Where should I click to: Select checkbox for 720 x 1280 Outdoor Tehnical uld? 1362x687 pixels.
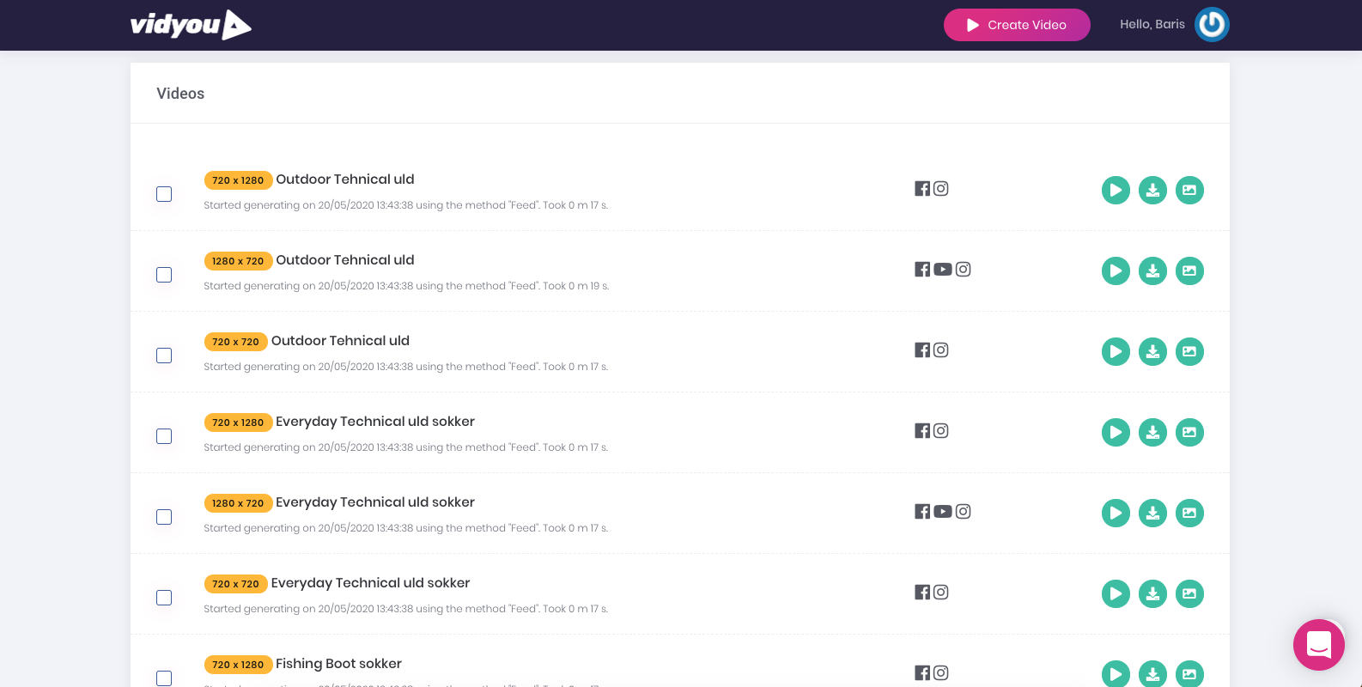(x=164, y=194)
